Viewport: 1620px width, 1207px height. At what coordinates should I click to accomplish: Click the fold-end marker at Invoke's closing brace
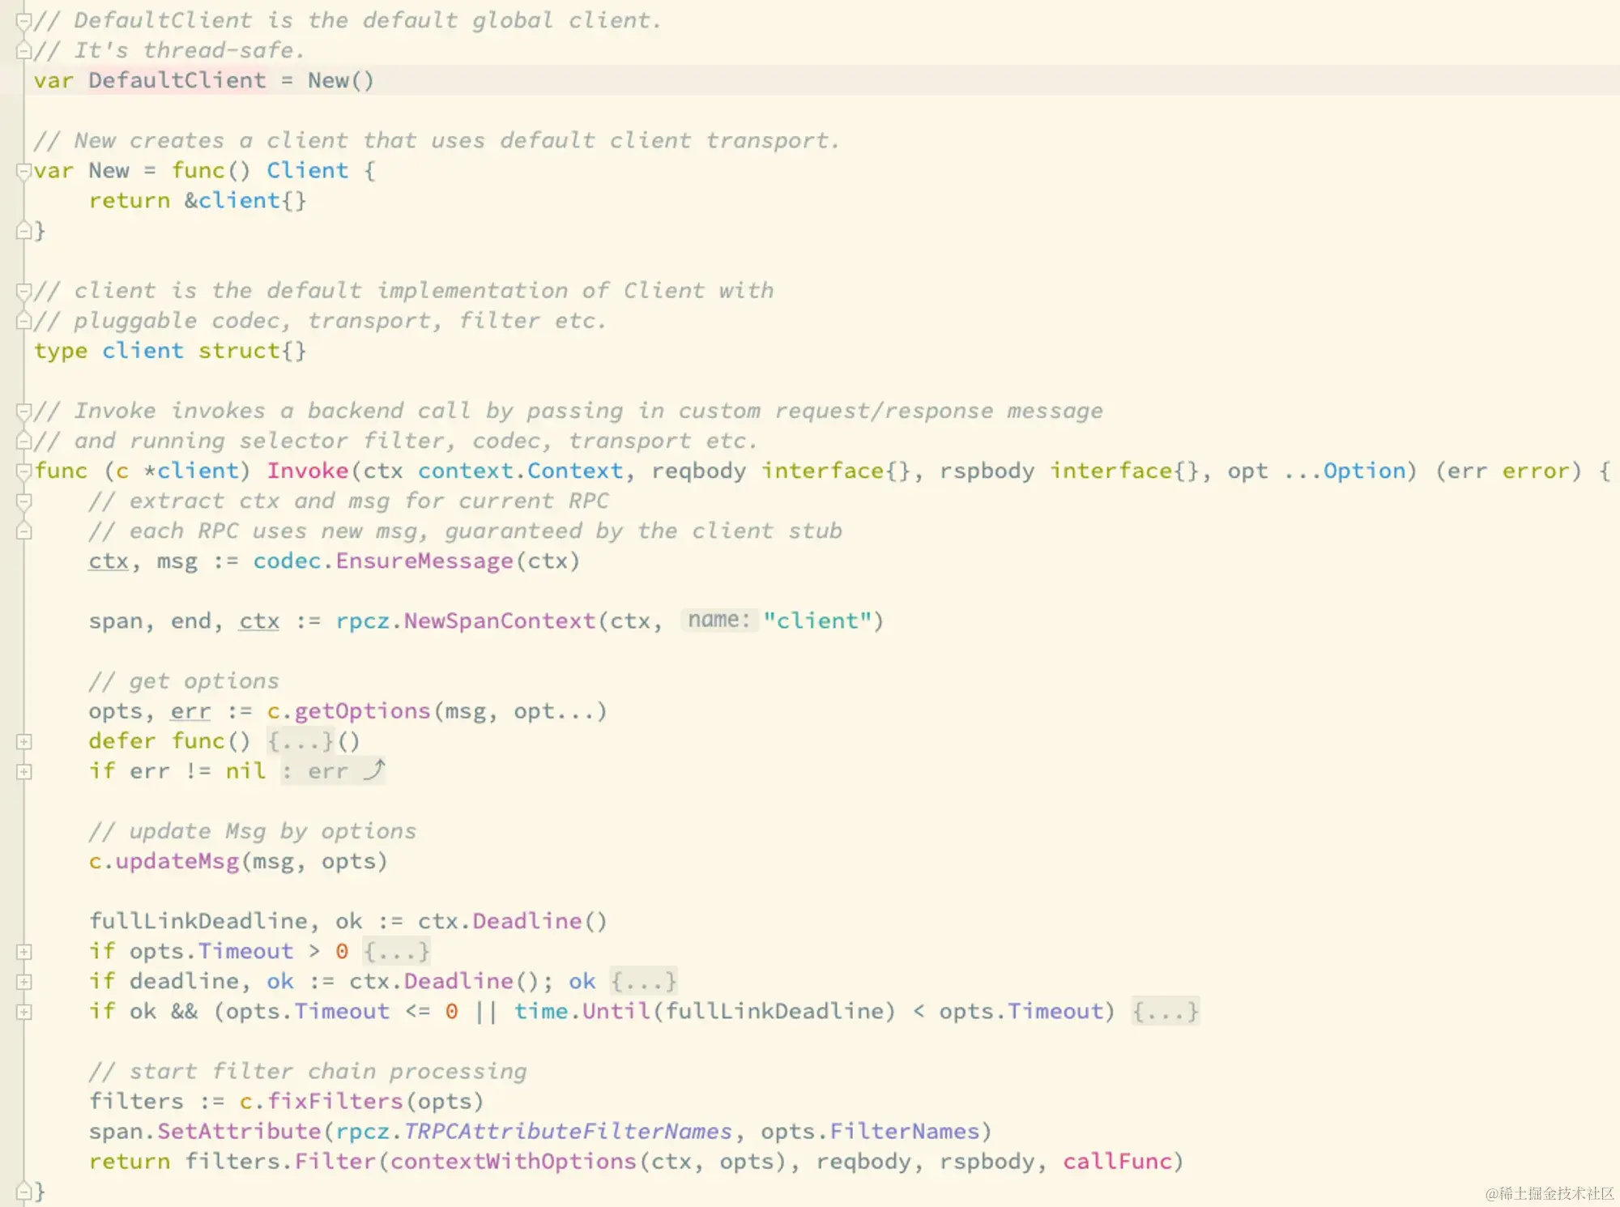tap(24, 1192)
